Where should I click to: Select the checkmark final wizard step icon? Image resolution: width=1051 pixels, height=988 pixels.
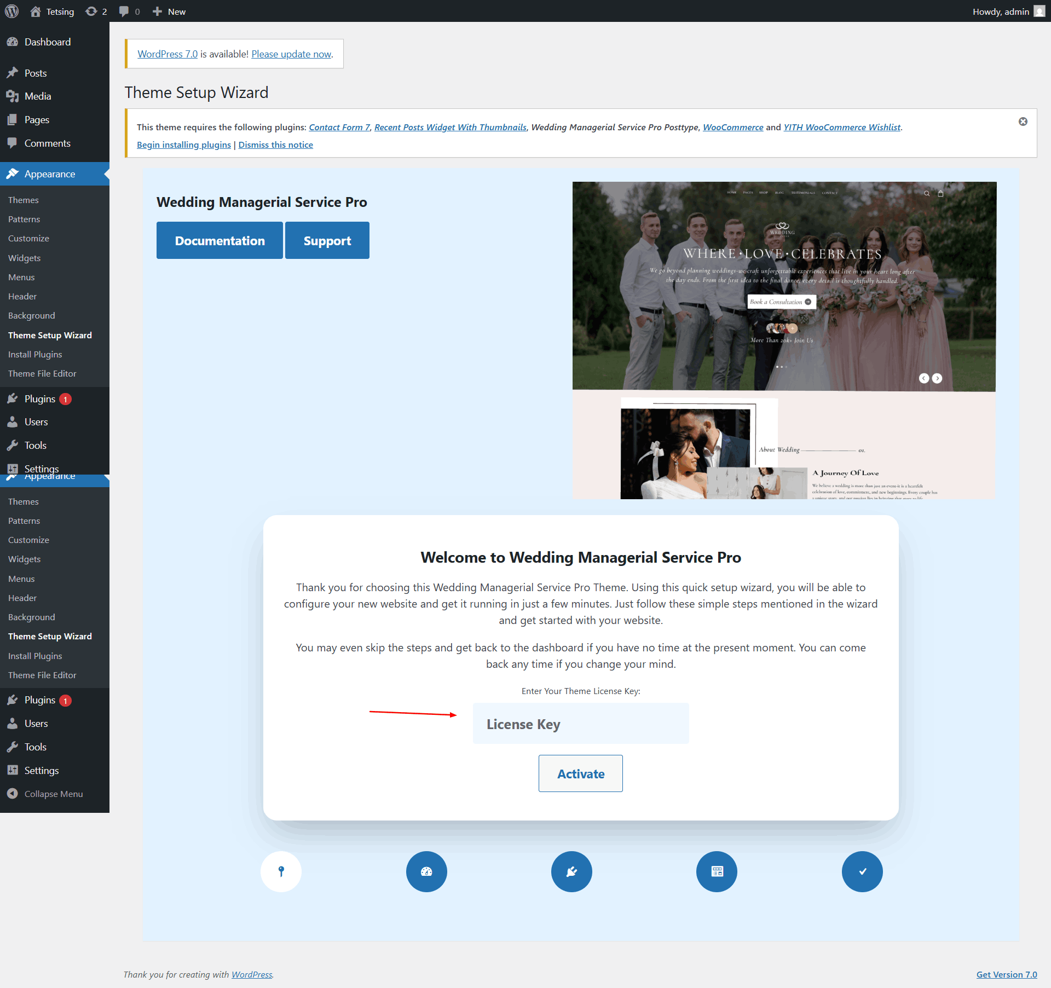tap(862, 871)
